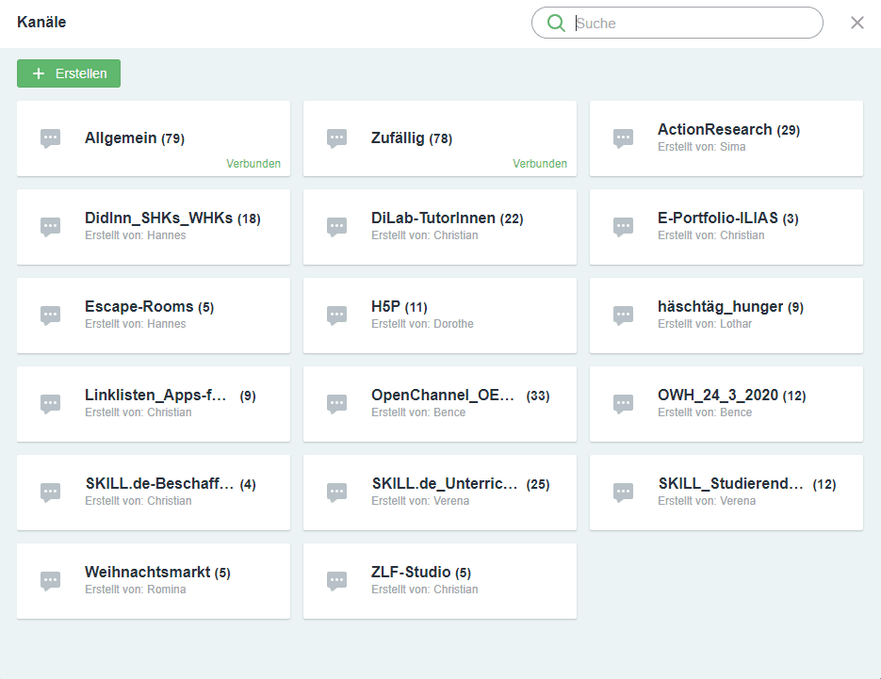Click the chat icon beside DidInn_SHKs_WHKs

(51, 227)
